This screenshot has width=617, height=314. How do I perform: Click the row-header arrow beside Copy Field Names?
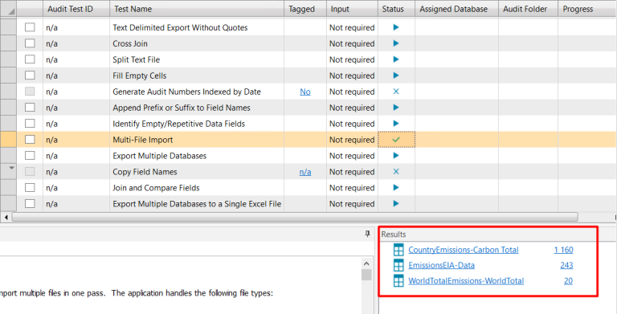(x=11, y=168)
